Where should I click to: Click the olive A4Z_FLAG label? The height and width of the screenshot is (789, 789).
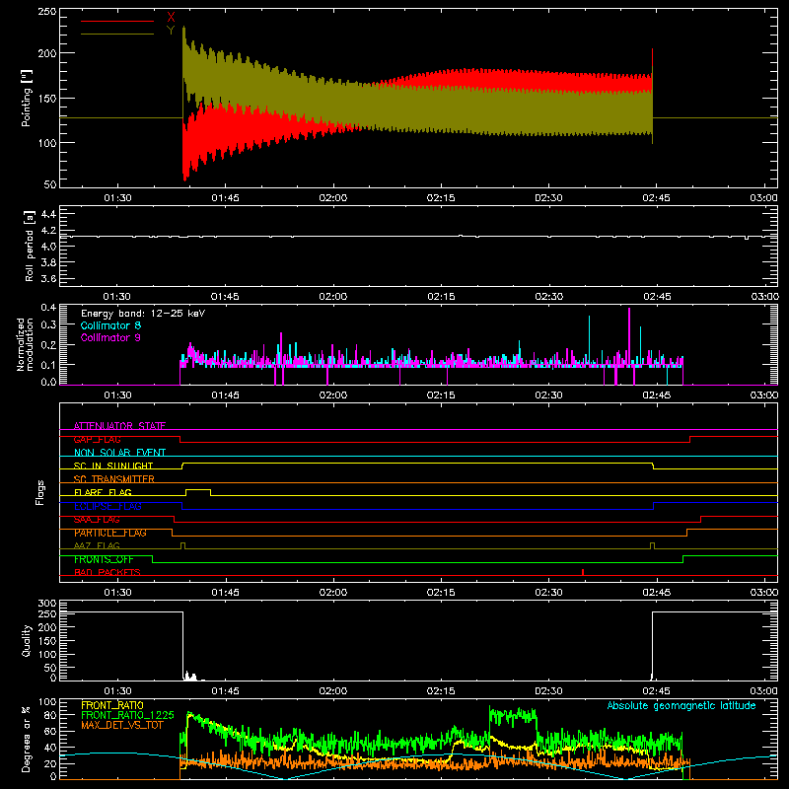(97, 545)
